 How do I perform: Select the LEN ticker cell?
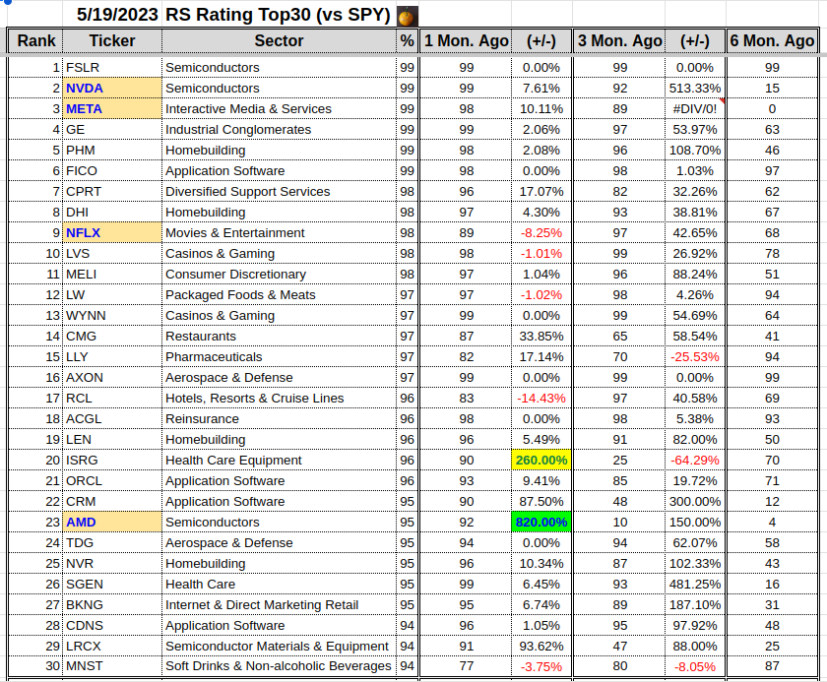coord(112,439)
